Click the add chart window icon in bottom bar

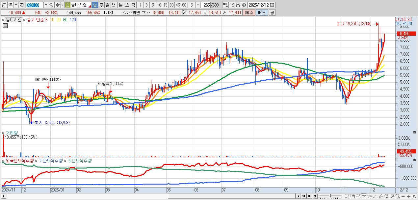(347, 196)
